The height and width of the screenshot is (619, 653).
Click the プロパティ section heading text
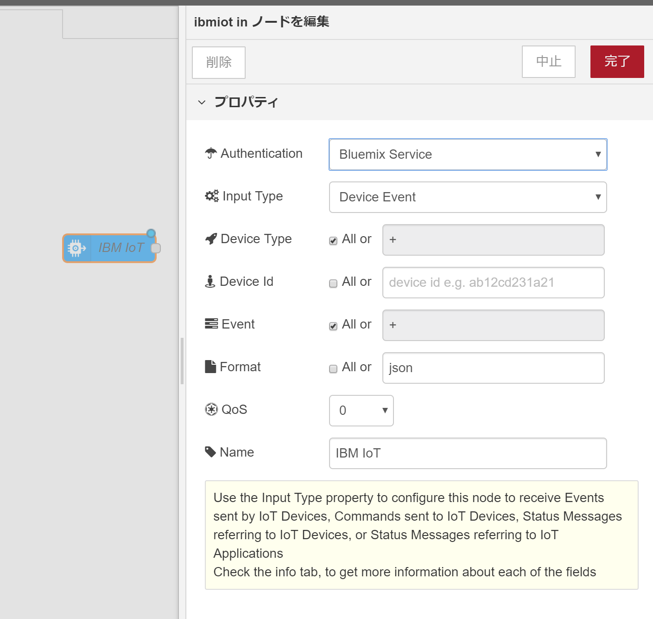(246, 102)
